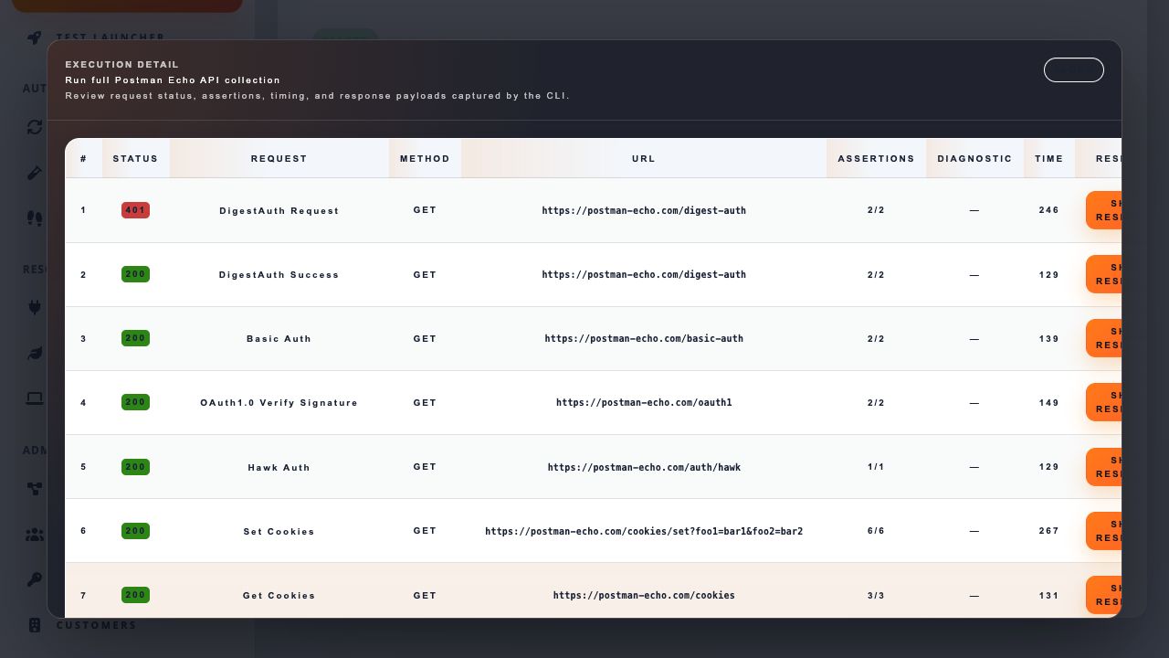This screenshot has height=658, width=1169.
Task: Click the modal title "Run full Postman Echo API collection"
Action: [173, 80]
